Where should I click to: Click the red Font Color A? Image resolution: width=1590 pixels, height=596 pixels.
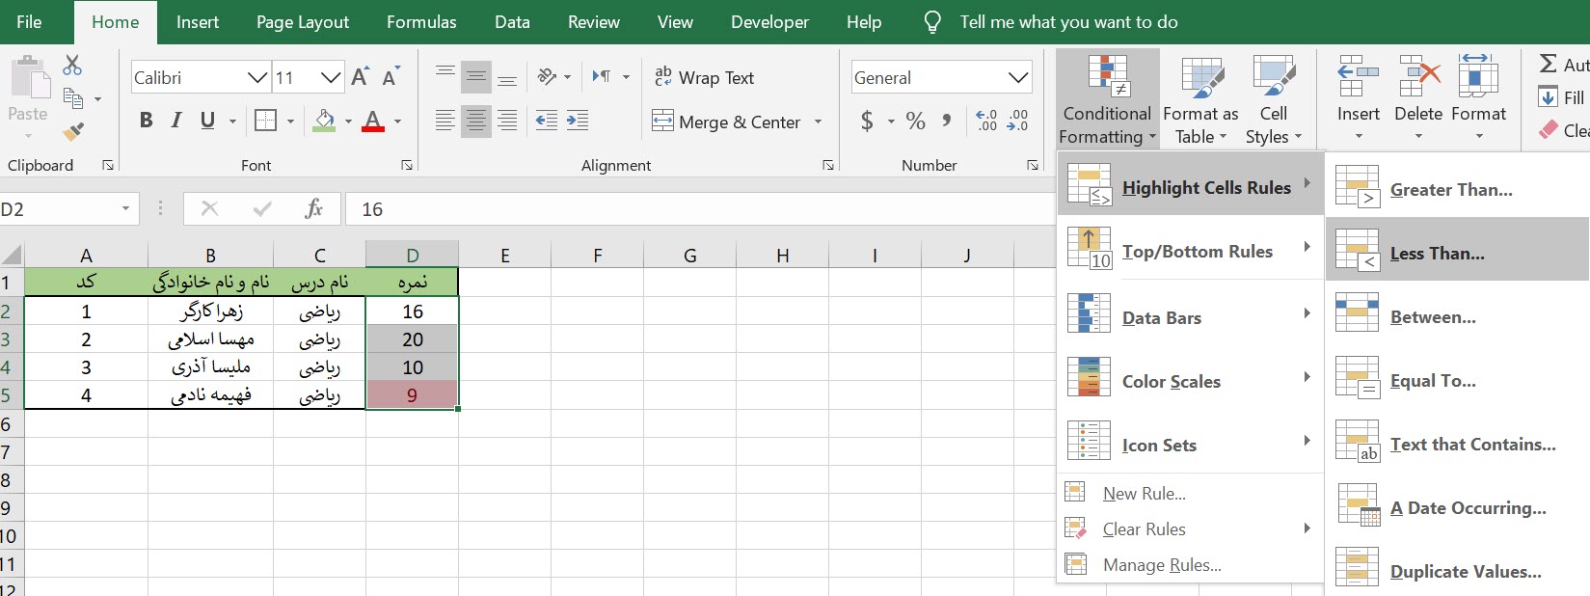[x=374, y=121]
